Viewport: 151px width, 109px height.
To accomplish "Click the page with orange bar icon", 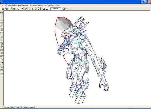I will 36,9.
